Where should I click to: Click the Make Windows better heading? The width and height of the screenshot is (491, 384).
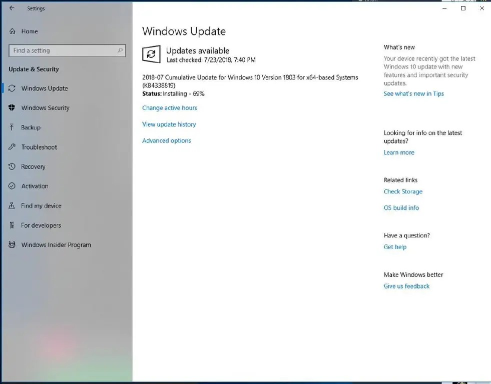coord(413,275)
